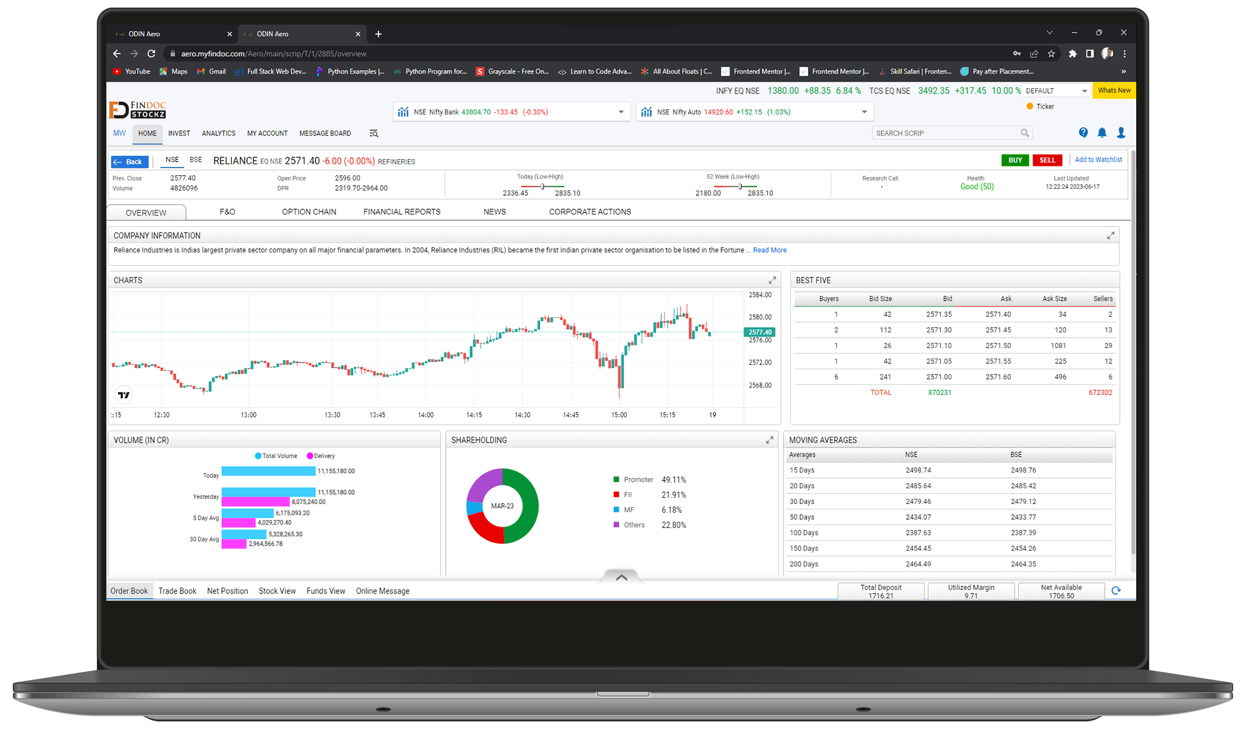The height and width of the screenshot is (729, 1246).
Task: Click the green BUY button
Action: point(1015,160)
